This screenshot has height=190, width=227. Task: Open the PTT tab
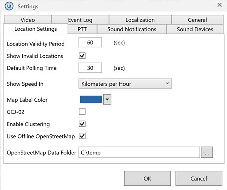[x=82, y=29]
